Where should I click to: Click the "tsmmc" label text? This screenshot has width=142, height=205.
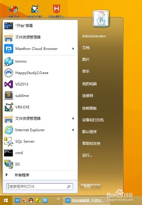(x=21, y=61)
